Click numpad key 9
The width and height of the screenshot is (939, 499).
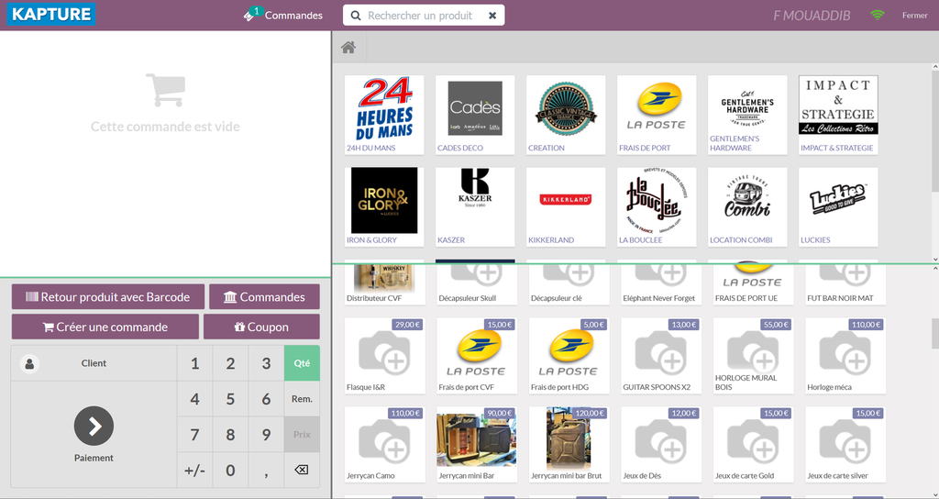coord(266,434)
